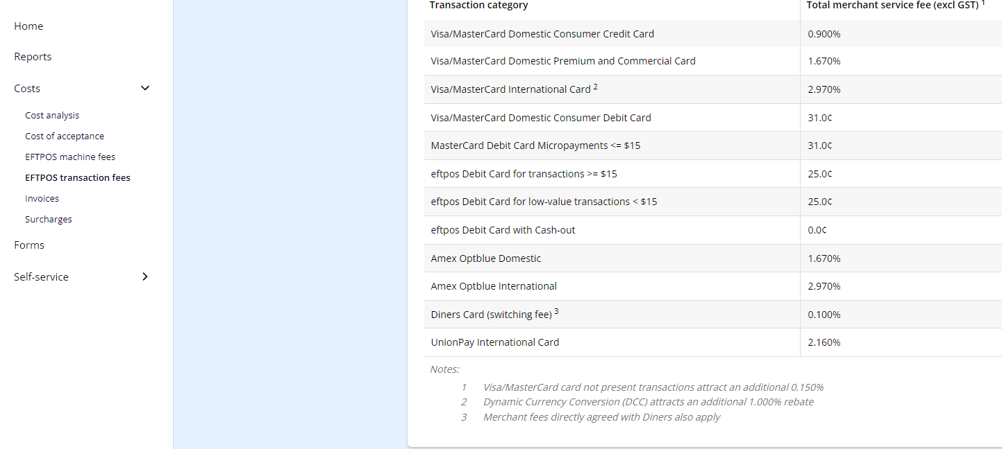Open the Home page
Screen dimensions: 1002x449
pos(28,26)
